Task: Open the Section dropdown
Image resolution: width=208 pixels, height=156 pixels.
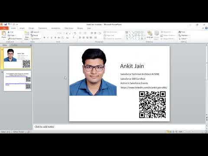Action: [x=36, y=39]
